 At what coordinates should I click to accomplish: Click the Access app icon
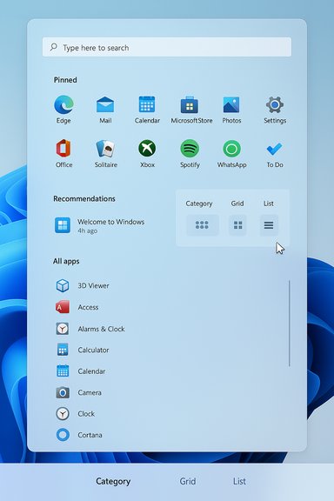pos(63,307)
